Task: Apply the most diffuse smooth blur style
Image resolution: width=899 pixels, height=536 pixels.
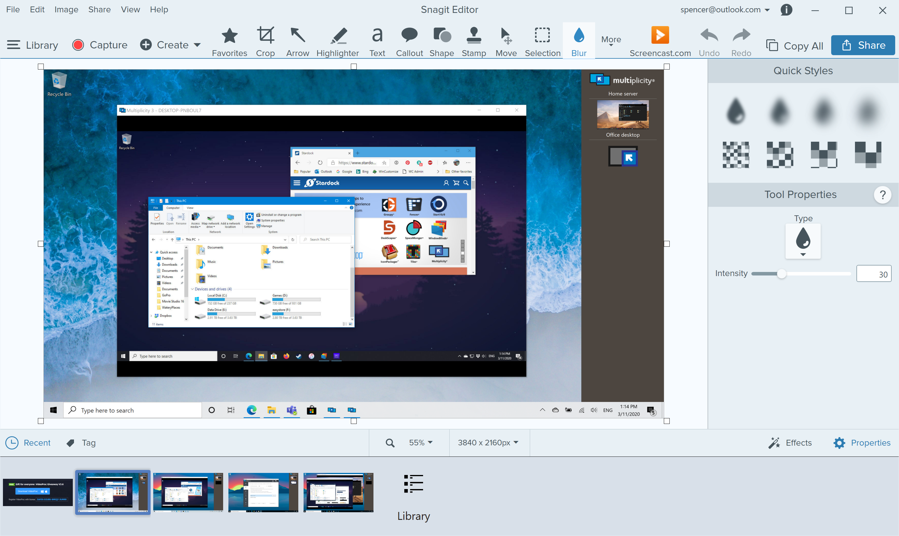Action: point(868,111)
